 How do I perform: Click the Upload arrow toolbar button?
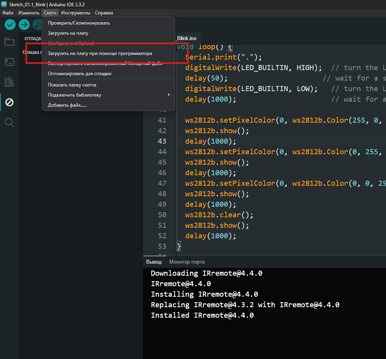tap(24, 25)
